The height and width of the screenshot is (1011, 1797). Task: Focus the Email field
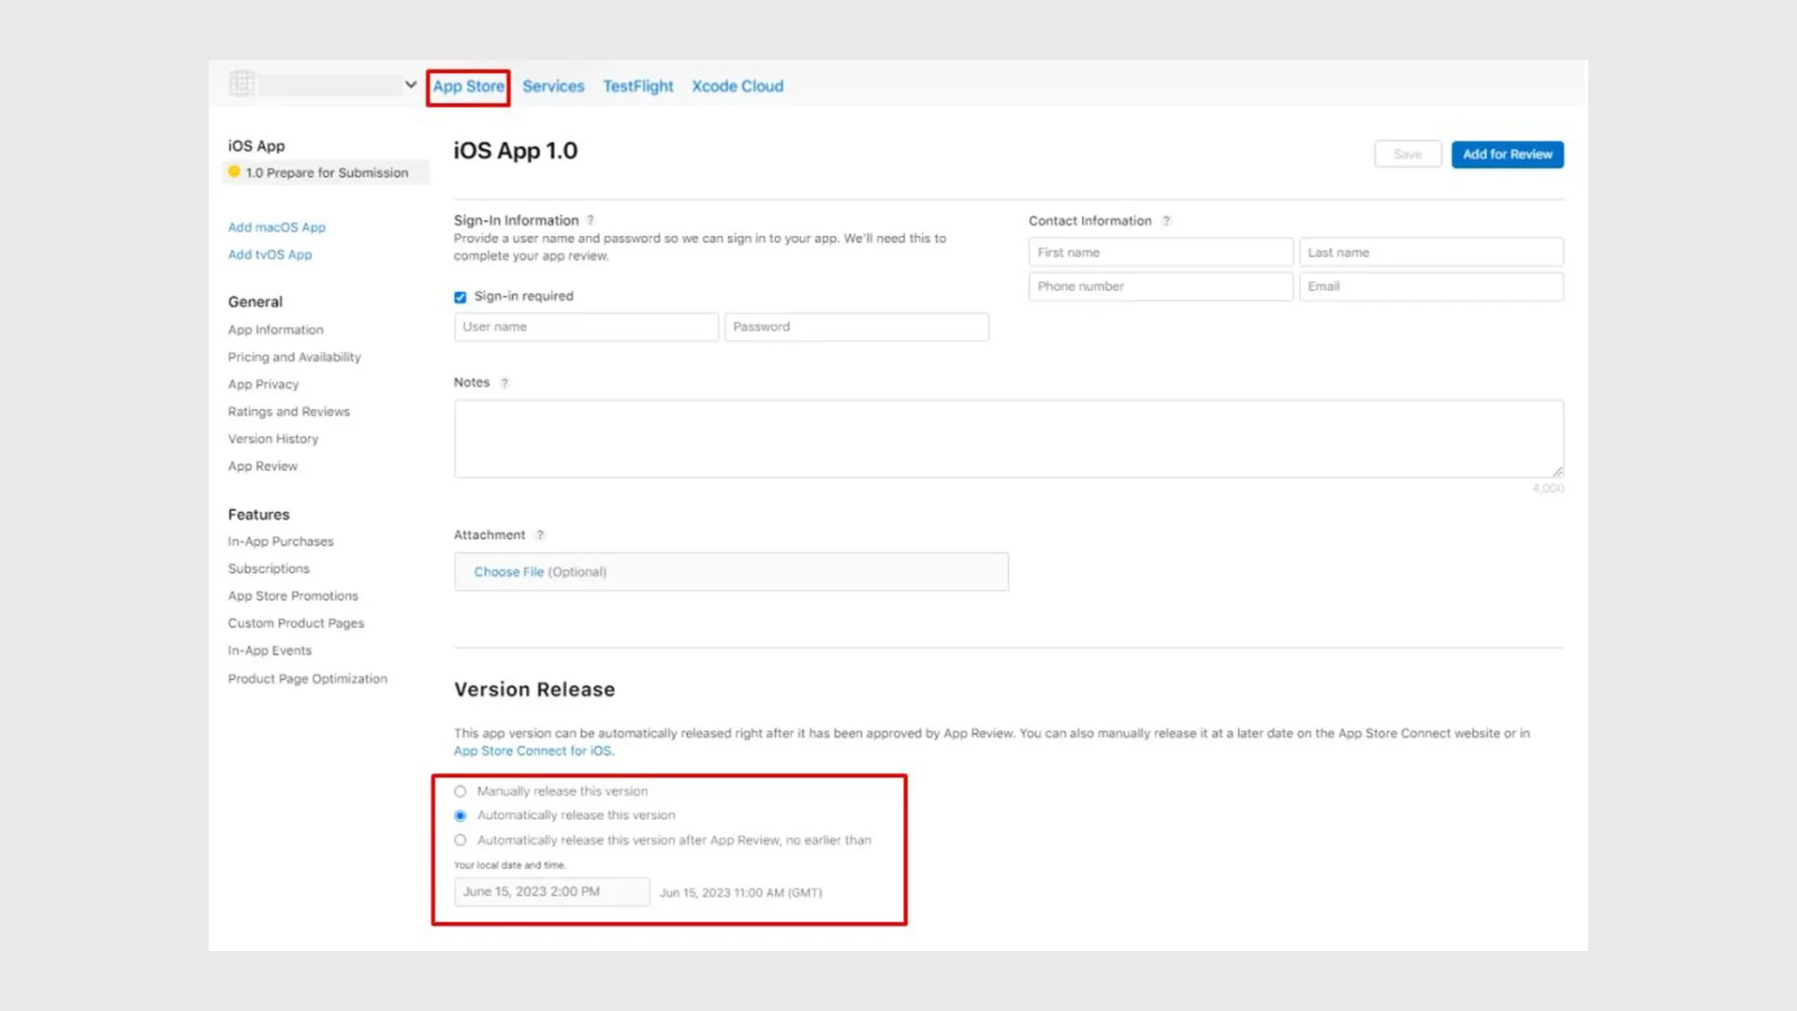coord(1431,286)
